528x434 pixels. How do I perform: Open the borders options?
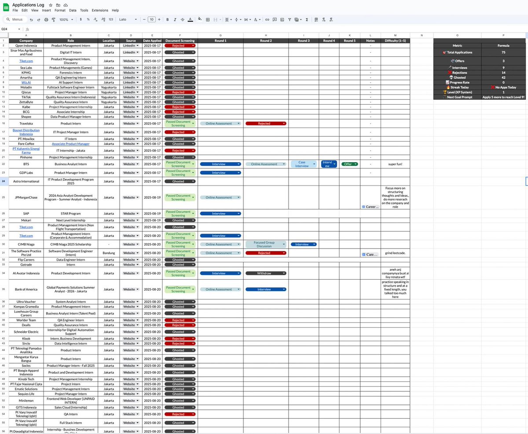coord(208,20)
